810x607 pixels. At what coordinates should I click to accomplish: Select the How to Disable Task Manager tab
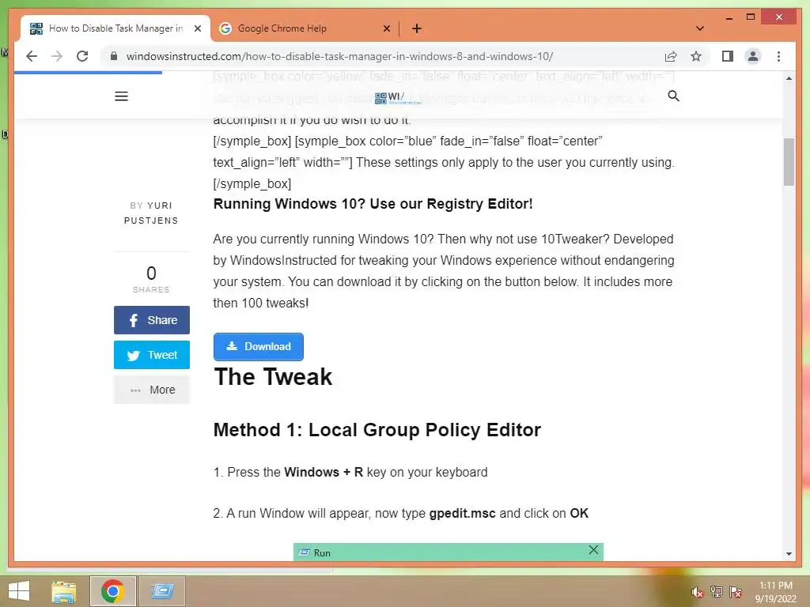115,28
